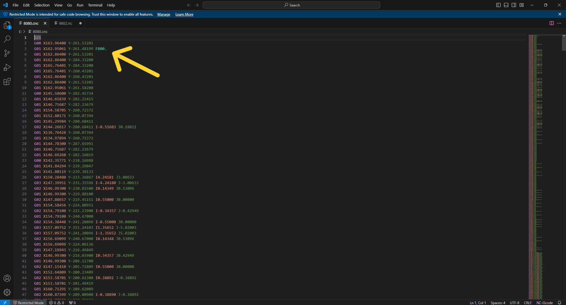
Task: Toggle the primary side bar layout icon
Action: 498,5
